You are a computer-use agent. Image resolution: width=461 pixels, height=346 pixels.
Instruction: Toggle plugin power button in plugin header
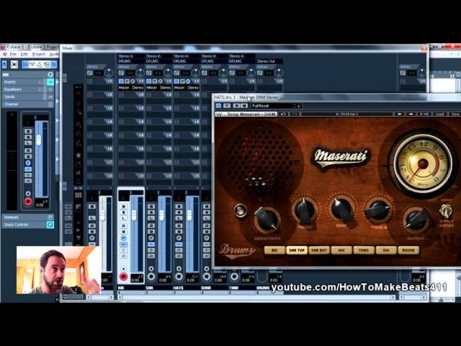point(218,106)
